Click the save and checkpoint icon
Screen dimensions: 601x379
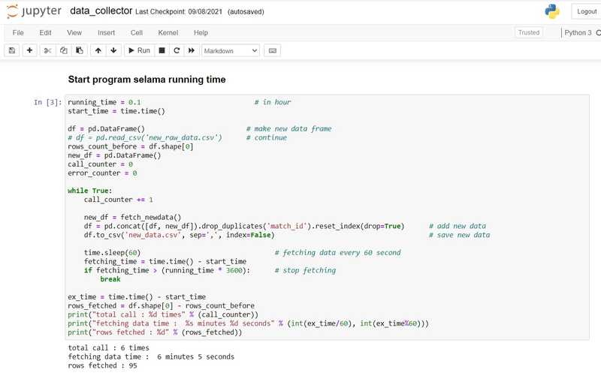tap(12, 50)
